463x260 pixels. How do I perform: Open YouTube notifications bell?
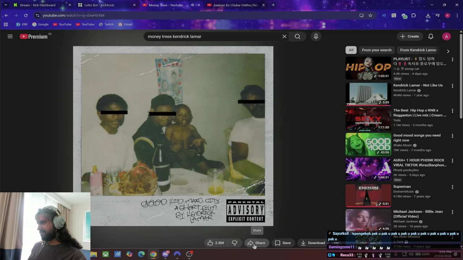click(431, 36)
